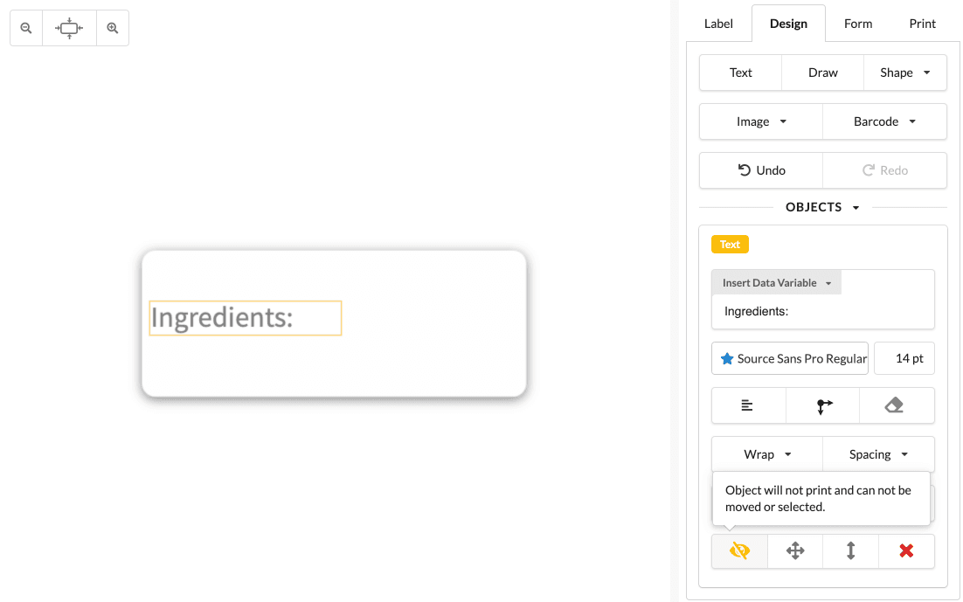Click the text rotation direction icon
The image size is (963, 602).
tap(823, 405)
